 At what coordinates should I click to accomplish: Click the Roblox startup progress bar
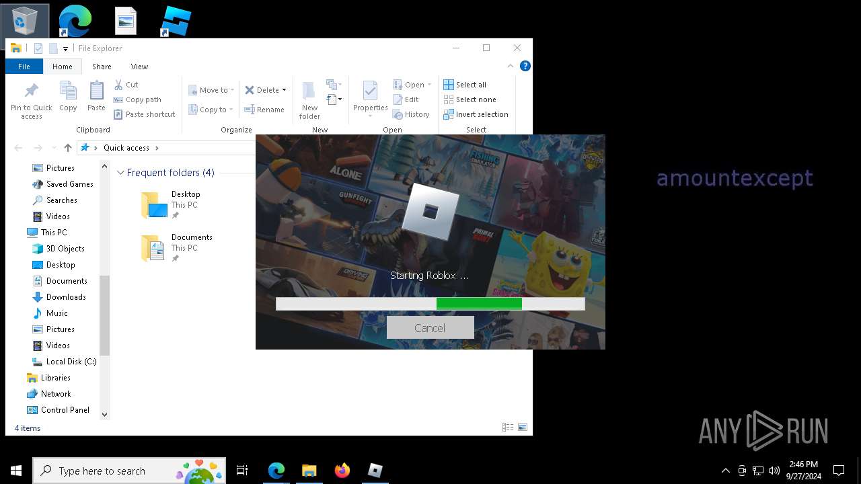430,304
